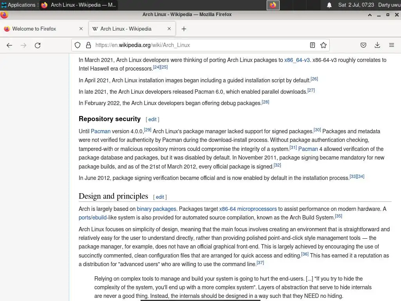Image resolution: width=401 pixels, height=301 pixels.
Task: Open citation [31] after integrity of a system
Action: (x=293, y=147)
